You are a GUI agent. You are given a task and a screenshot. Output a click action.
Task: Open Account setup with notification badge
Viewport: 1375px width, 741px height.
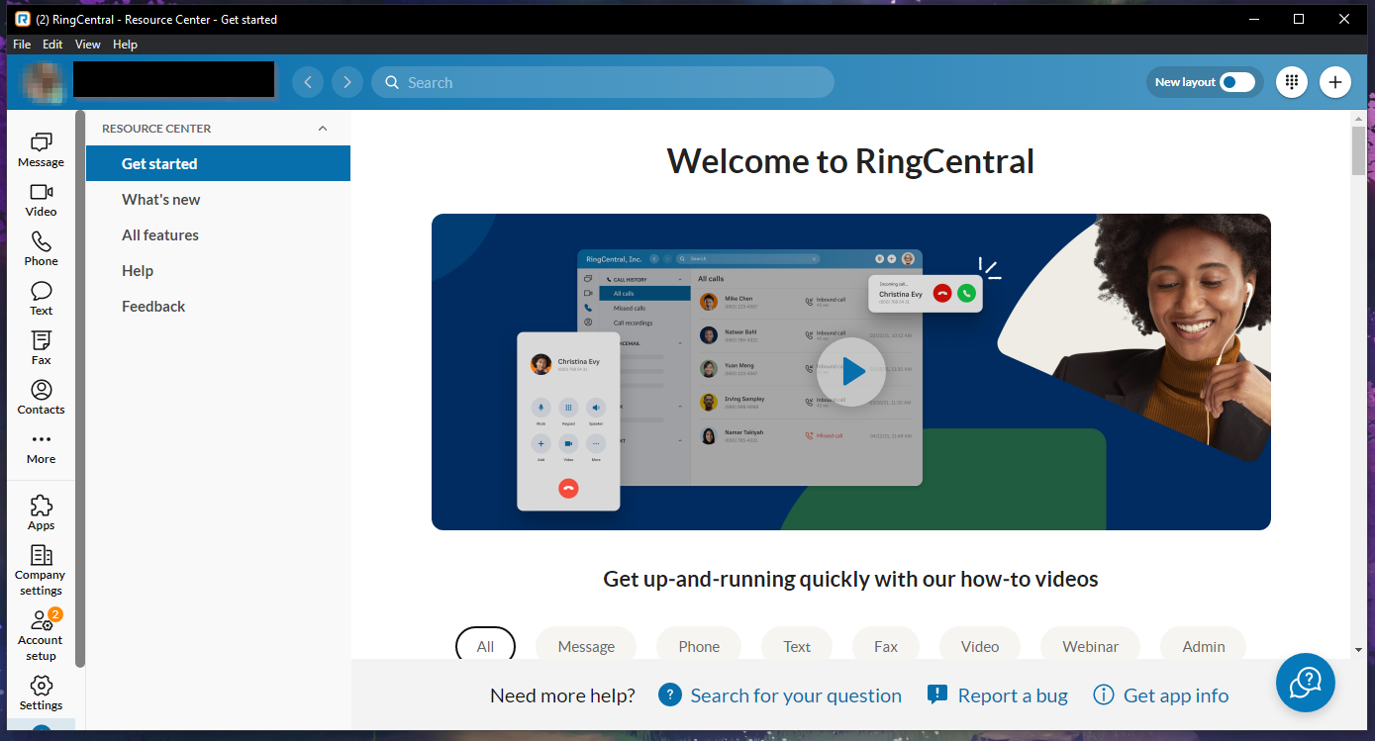(x=41, y=635)
